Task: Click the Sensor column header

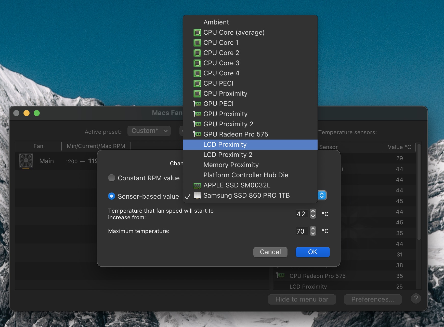Action: (x=329, y=147)
